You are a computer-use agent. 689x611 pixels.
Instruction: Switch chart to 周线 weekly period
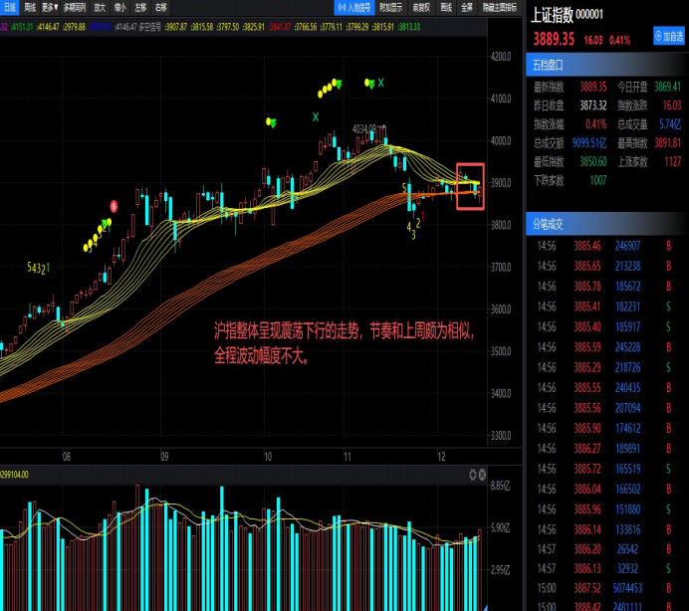(x=30, y=8)
